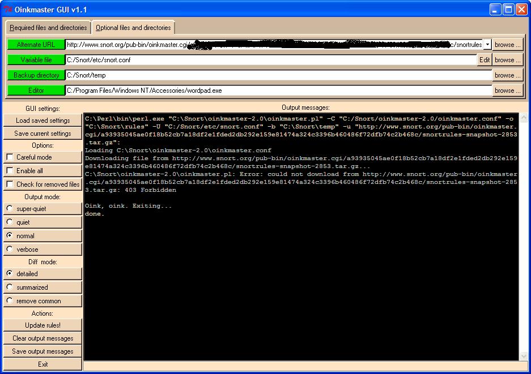Expand the Alternate URL dropdown arrow

click(487, 45)
